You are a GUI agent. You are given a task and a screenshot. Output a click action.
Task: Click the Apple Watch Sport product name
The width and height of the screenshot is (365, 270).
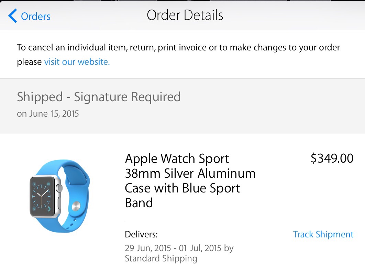(x=177, y=159)
